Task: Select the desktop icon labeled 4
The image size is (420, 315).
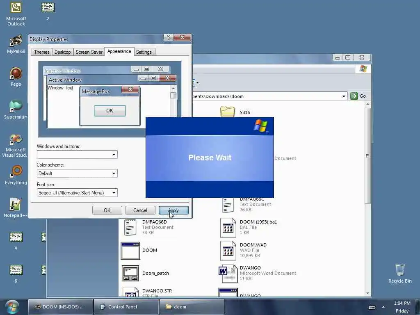Action: point(16,241)
